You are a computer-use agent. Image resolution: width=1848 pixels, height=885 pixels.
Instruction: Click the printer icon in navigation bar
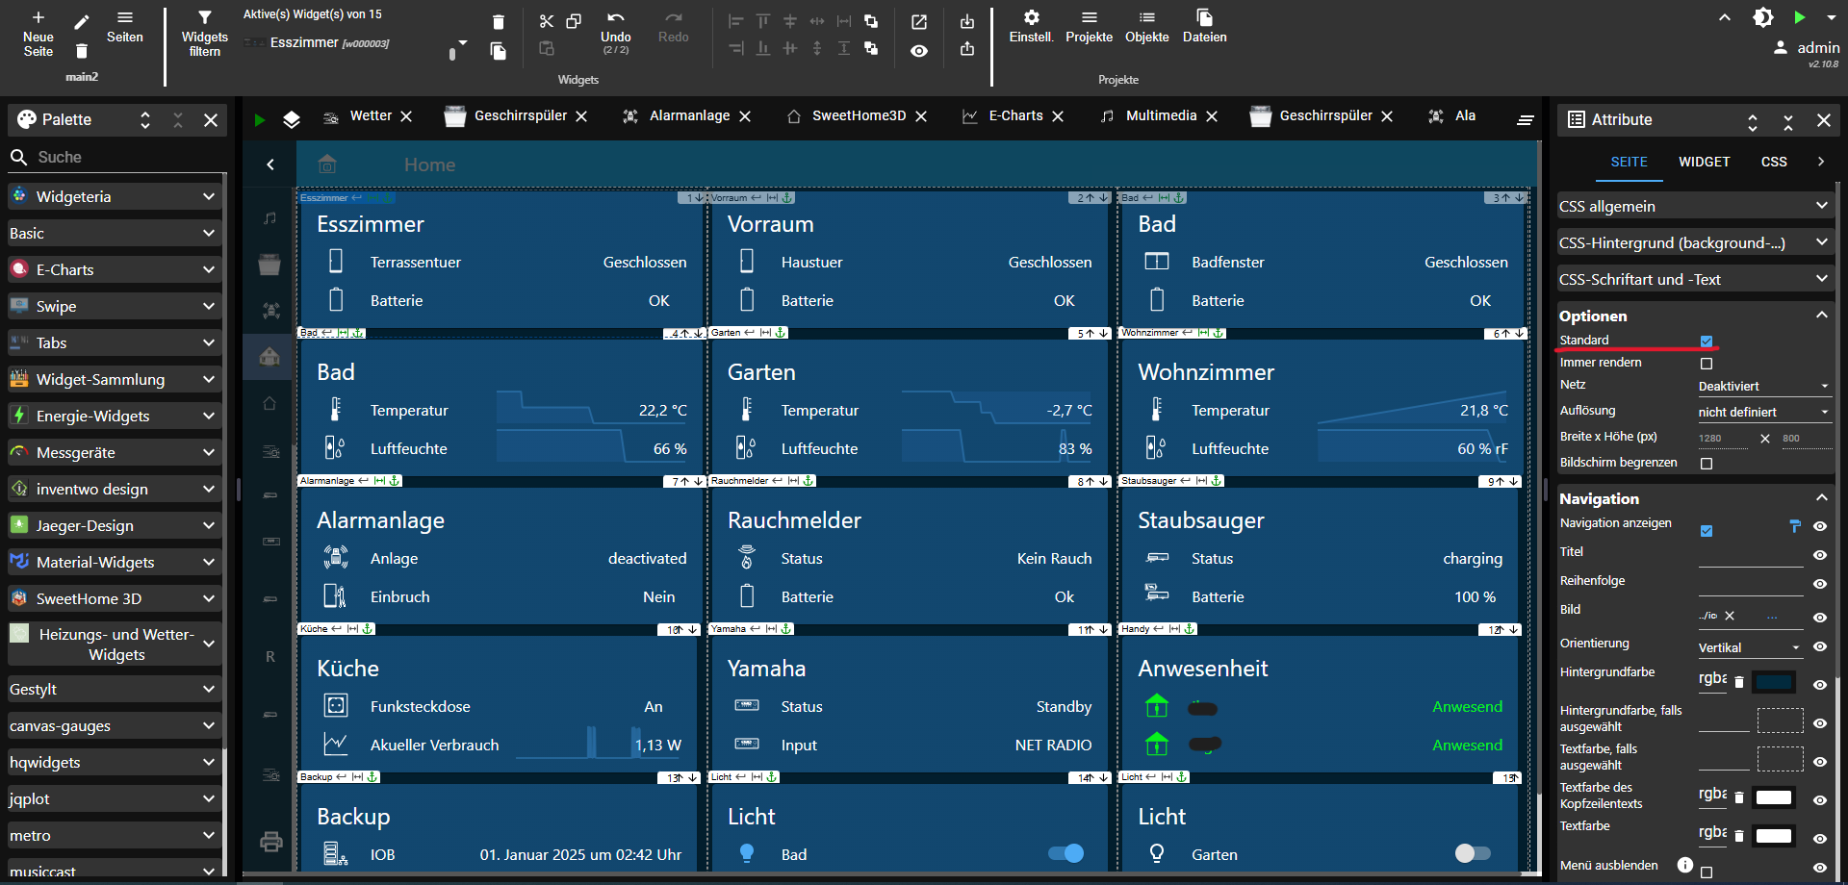coord(270,842)
